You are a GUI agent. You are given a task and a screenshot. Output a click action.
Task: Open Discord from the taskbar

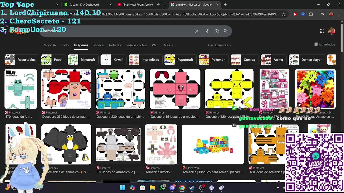click(172, 188)
